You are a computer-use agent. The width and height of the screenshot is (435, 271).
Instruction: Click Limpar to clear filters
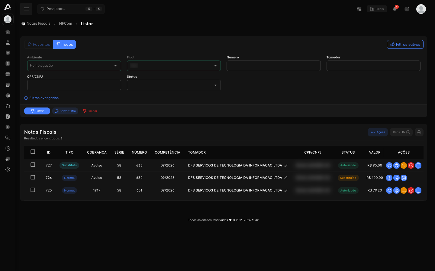tap(90, 111)
